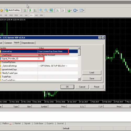Click the zoom in magnifier icon
Image resolution: width=131 pixels, height=131 pixels.
coord(41,10)
